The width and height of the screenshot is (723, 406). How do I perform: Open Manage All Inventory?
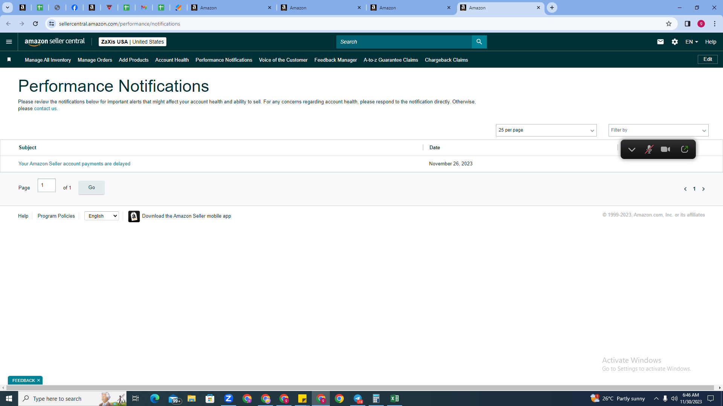click(48, 60)
